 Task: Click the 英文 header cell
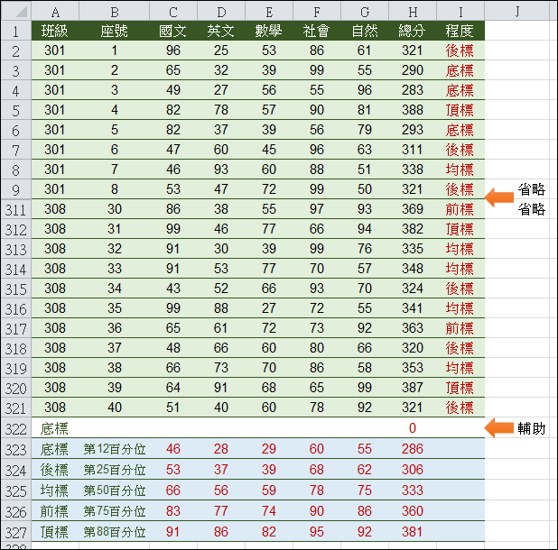click(221, 31)
